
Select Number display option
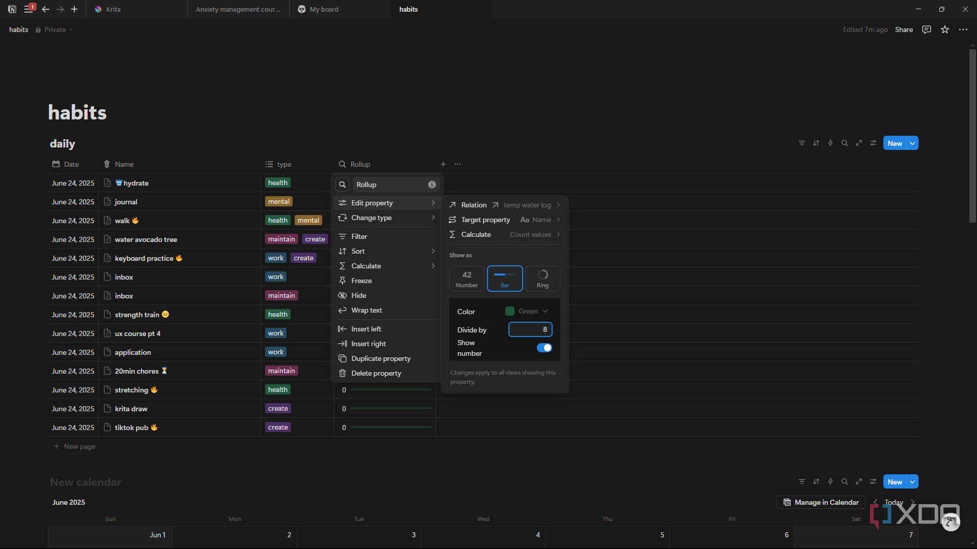pyautogui.click(x=467, y=279)
